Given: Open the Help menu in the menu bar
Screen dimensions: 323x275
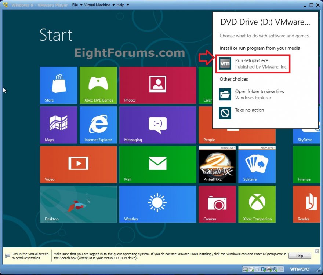Looking at the screenshot, I should [123, 5].
